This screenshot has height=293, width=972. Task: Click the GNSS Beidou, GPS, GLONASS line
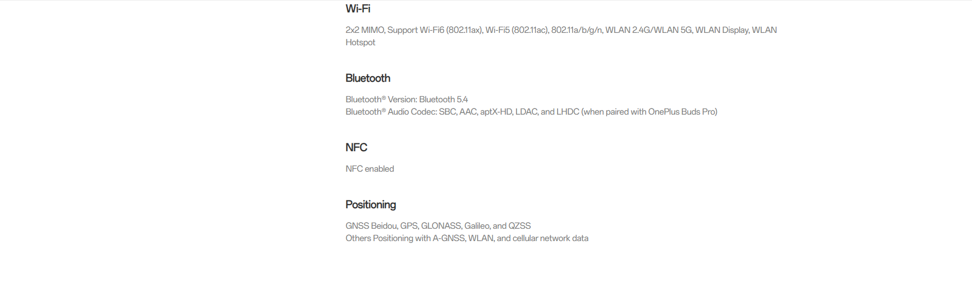(x=438, y=226)
